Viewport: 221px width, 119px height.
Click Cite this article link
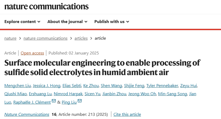pyautogui.click(x=127, y=114)
